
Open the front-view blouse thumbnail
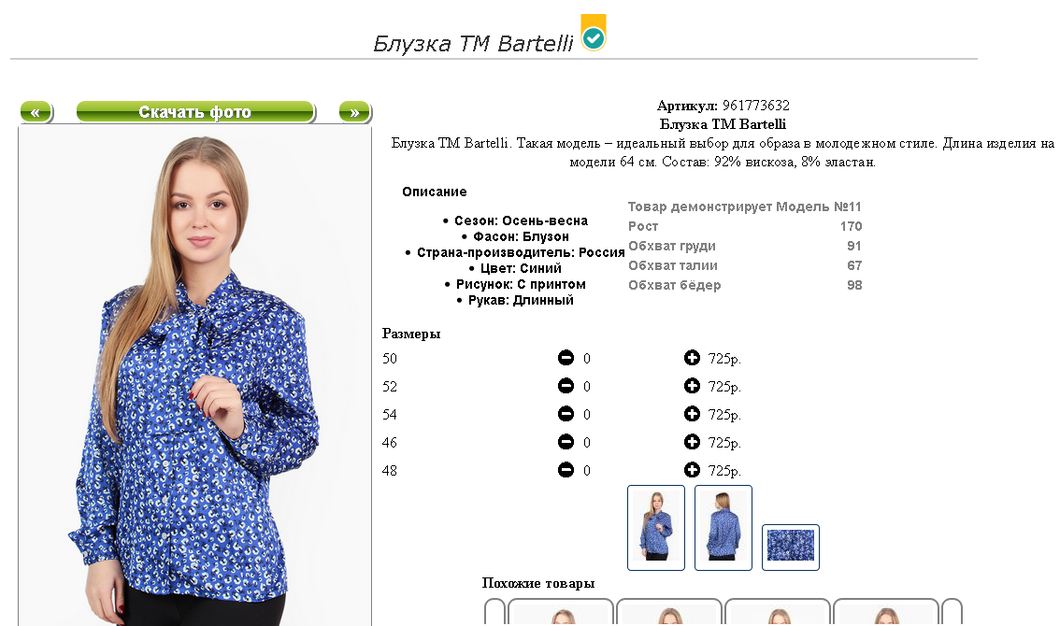click(x=656, y=527)
